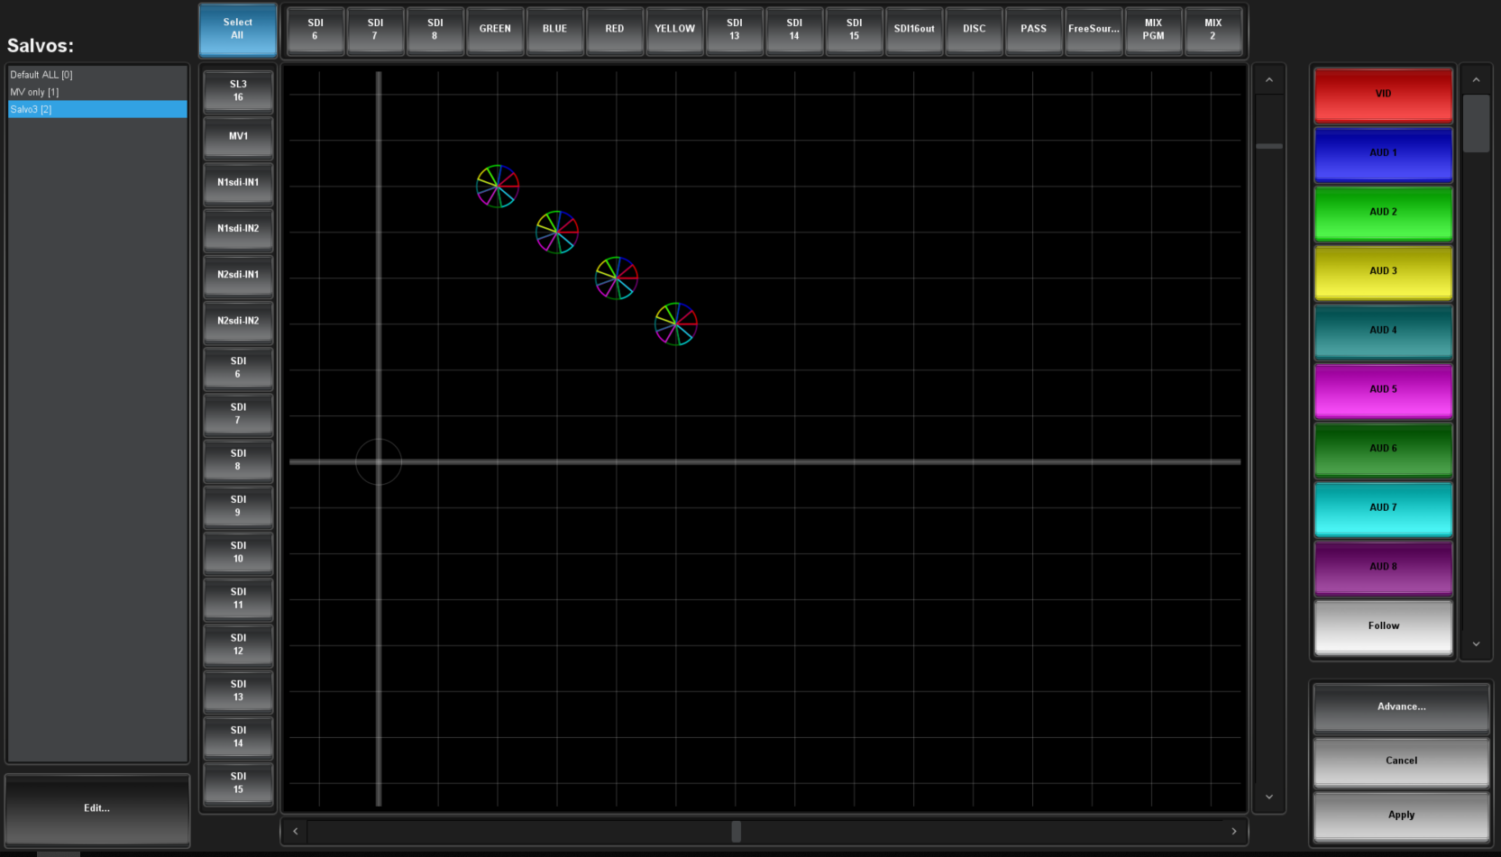Select the FreeSour... column header
Screen dimensions: 1501x857
(x=1094, y=30)
